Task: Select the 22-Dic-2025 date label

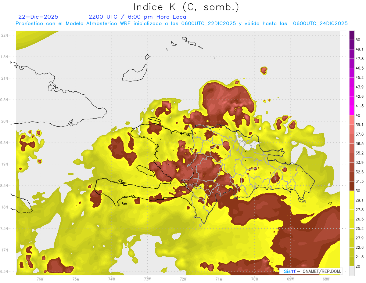Action: click(38, 17)
